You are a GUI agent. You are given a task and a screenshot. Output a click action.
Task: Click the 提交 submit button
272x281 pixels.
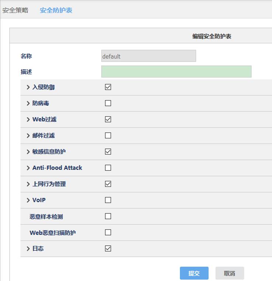click(194, 273)
